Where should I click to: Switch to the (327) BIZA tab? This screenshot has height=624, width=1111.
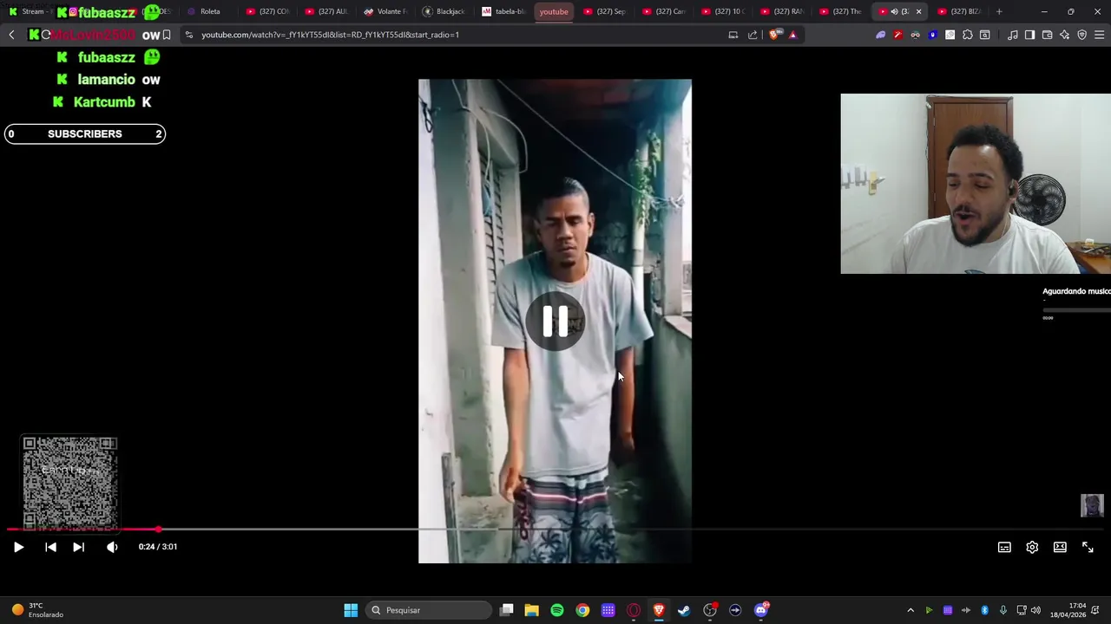(x=960, y=11)
